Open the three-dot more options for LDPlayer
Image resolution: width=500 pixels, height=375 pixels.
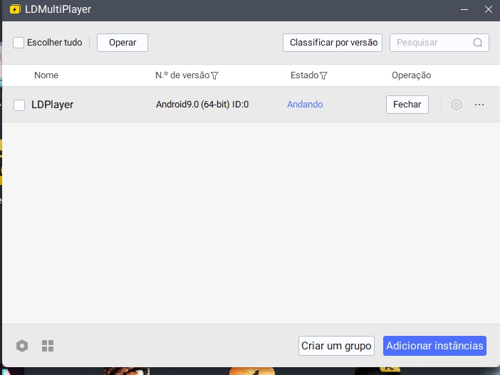pos(479,105)
